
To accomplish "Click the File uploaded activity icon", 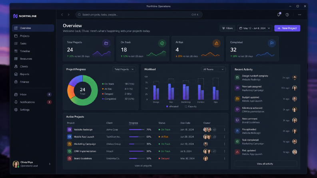I will [237, 131].
